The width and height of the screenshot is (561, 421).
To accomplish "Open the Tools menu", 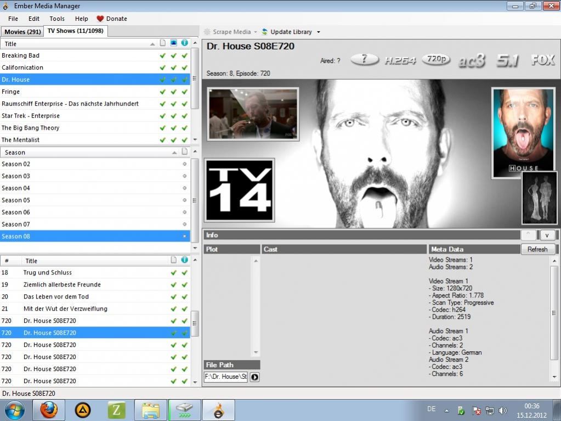I will 57,19.
